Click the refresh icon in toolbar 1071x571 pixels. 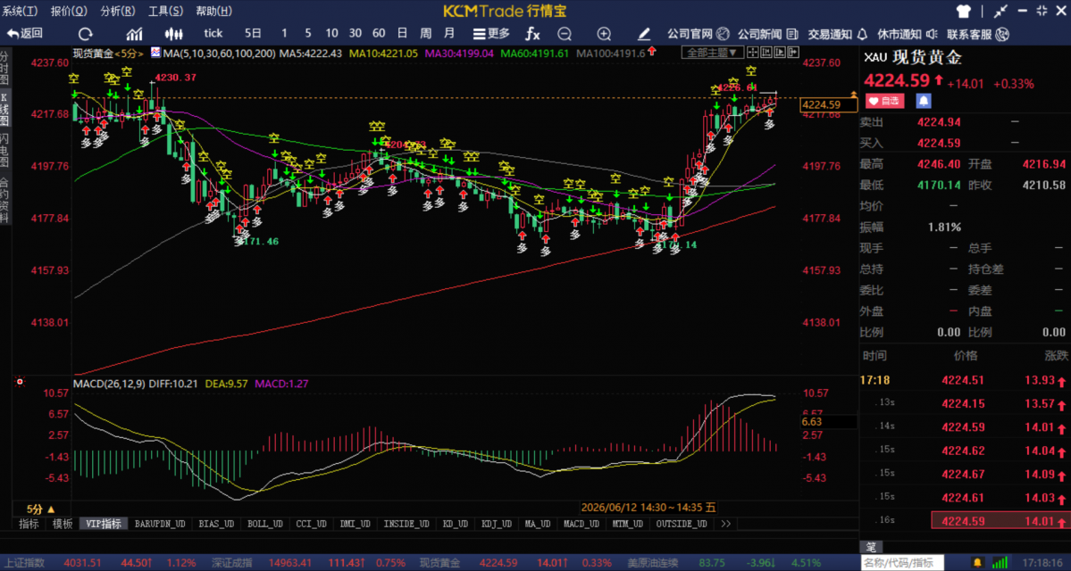click(x=86, y=33)
